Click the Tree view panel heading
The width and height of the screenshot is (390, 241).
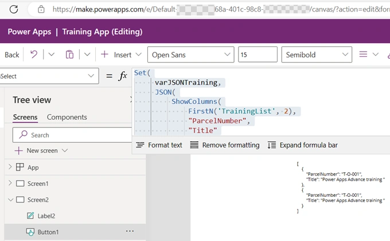pyautogui.click(x=32, y=100)
